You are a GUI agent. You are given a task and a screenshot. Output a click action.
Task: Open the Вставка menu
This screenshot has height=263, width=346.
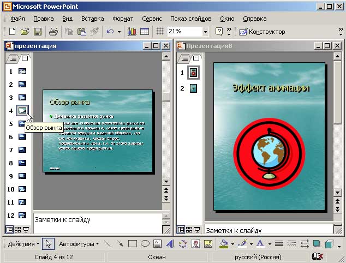[x=92, y=18]
